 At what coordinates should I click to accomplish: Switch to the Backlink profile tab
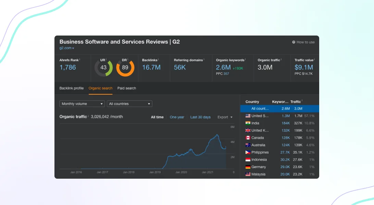72,88
